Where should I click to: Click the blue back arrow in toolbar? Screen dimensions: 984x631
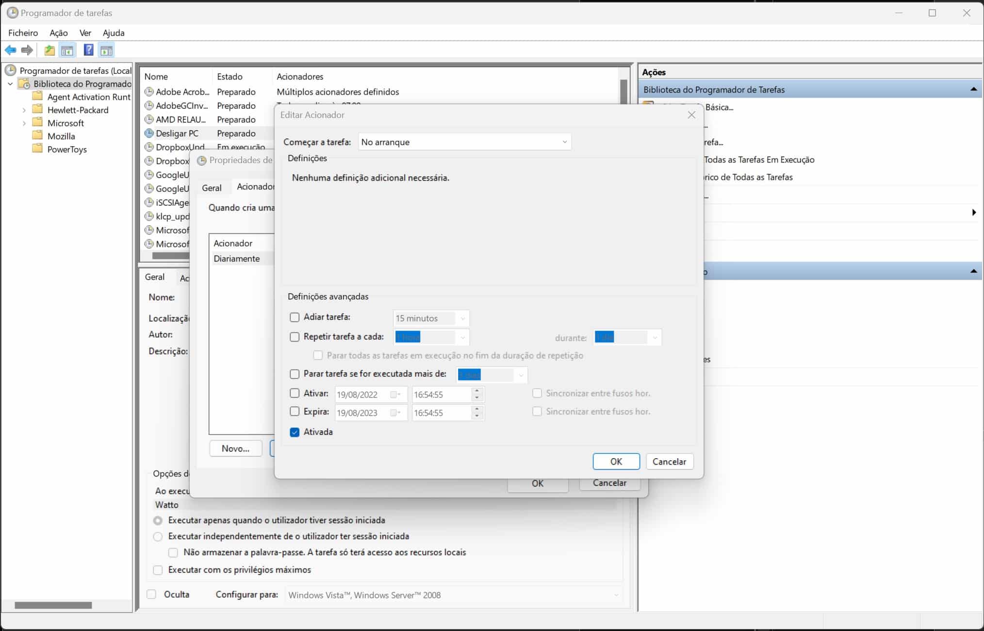tap(11, 50)
